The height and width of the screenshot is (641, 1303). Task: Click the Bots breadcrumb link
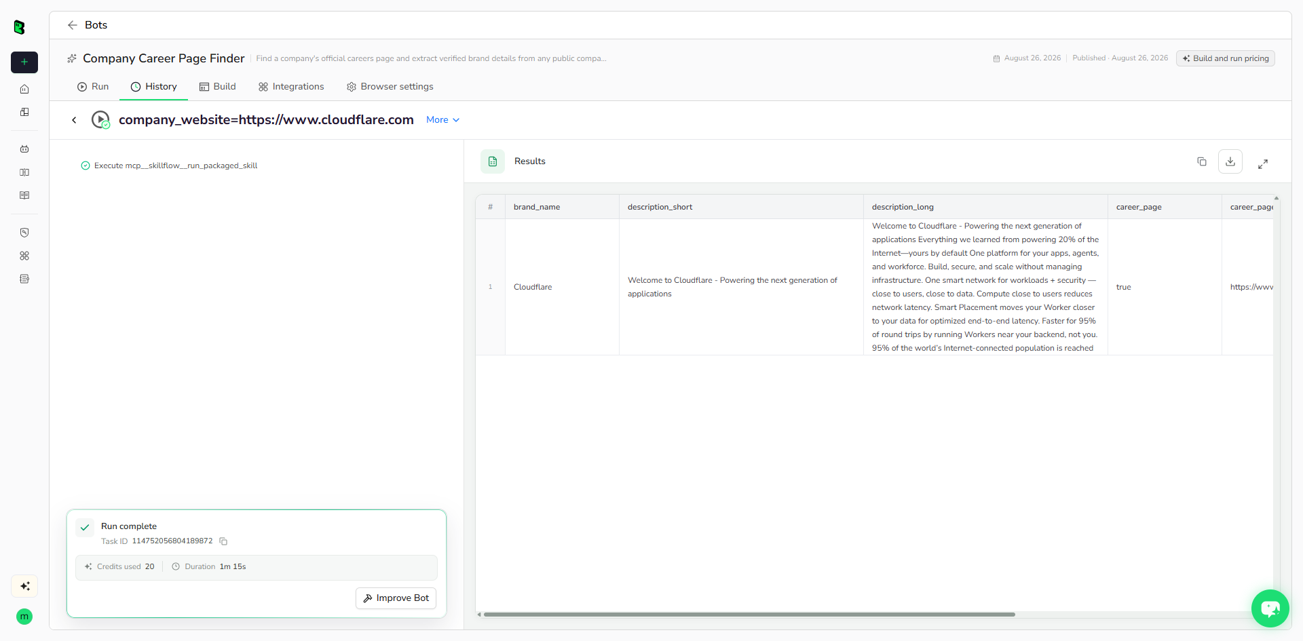[x=96, y=25]
